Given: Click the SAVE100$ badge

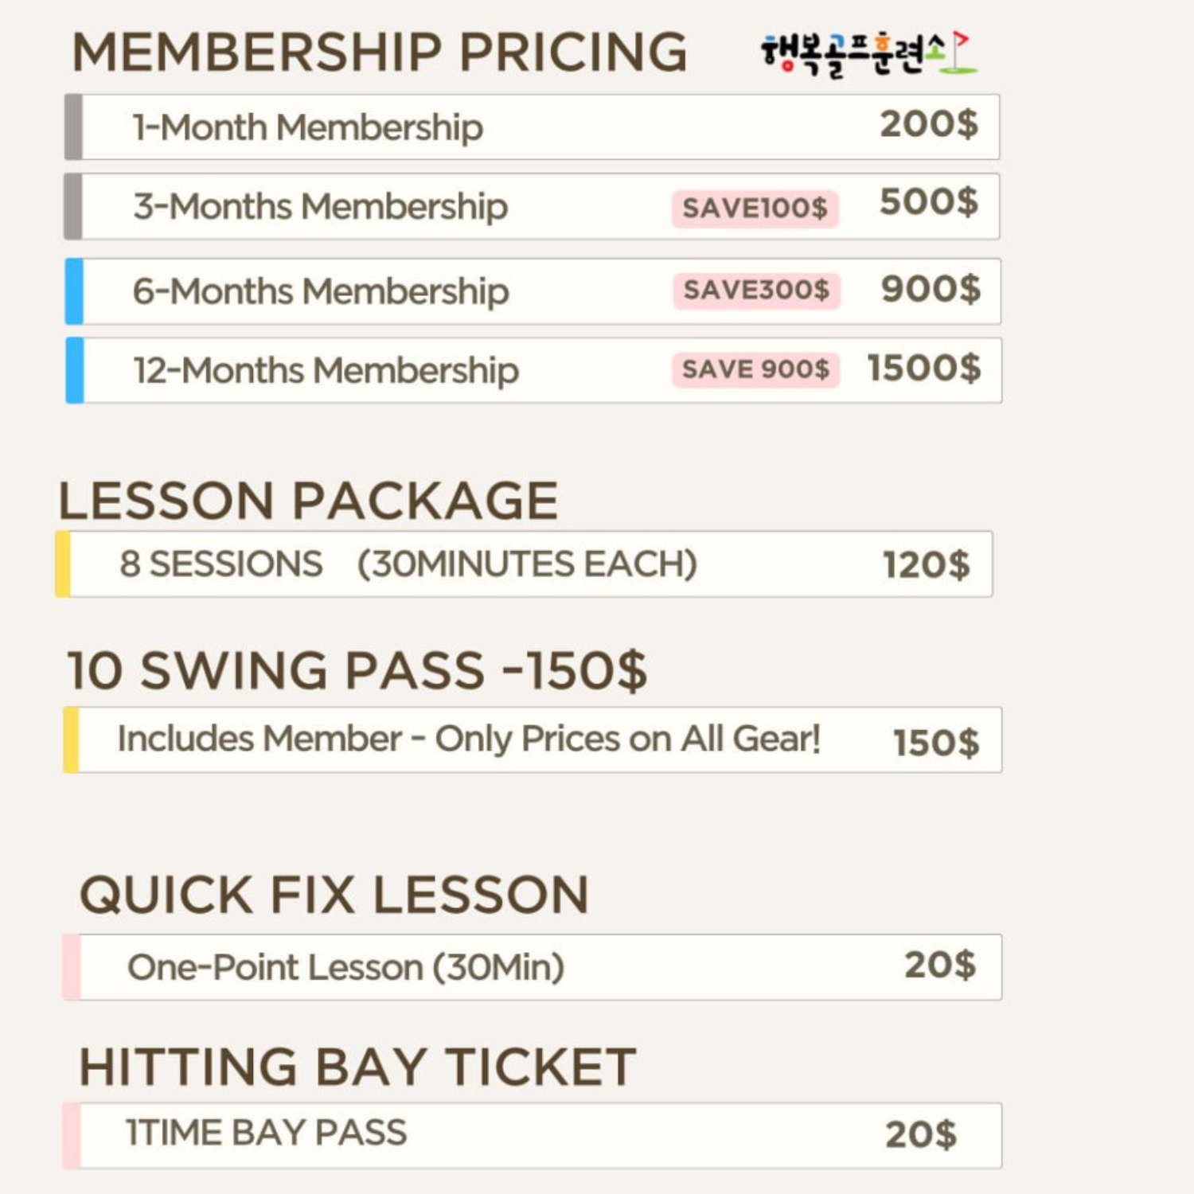Looking at the screenshot, I should pyautogui.click(x=755, y=209).
